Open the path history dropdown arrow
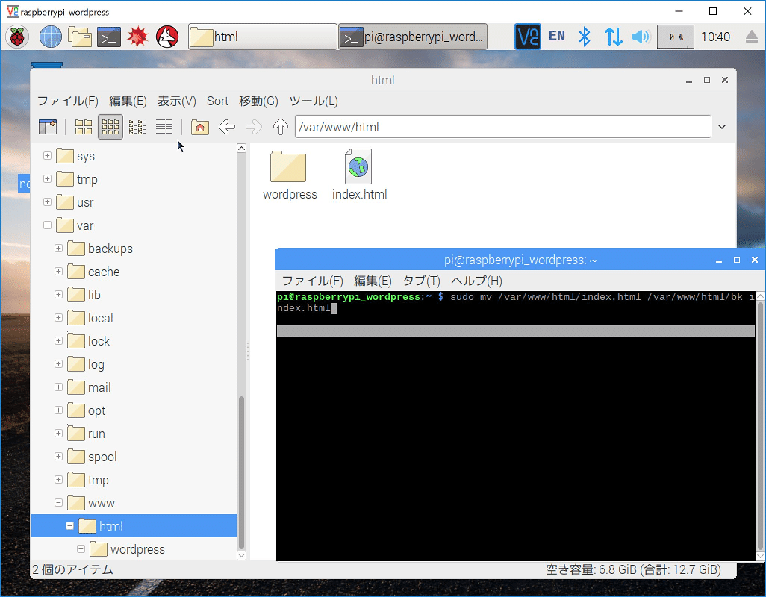 pyautogui.click(x=722, y=127)
